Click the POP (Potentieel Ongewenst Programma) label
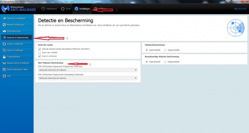This screenshot has width=249, height=133. click(x=60, y=66)
